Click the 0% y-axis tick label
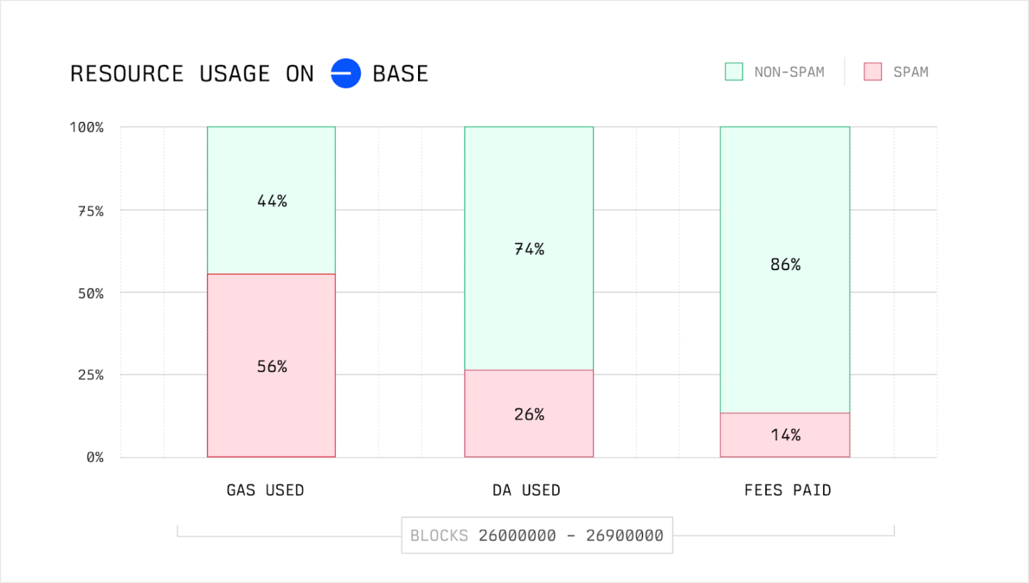Viewport: 1029px width, 583px height. [94, 457]
